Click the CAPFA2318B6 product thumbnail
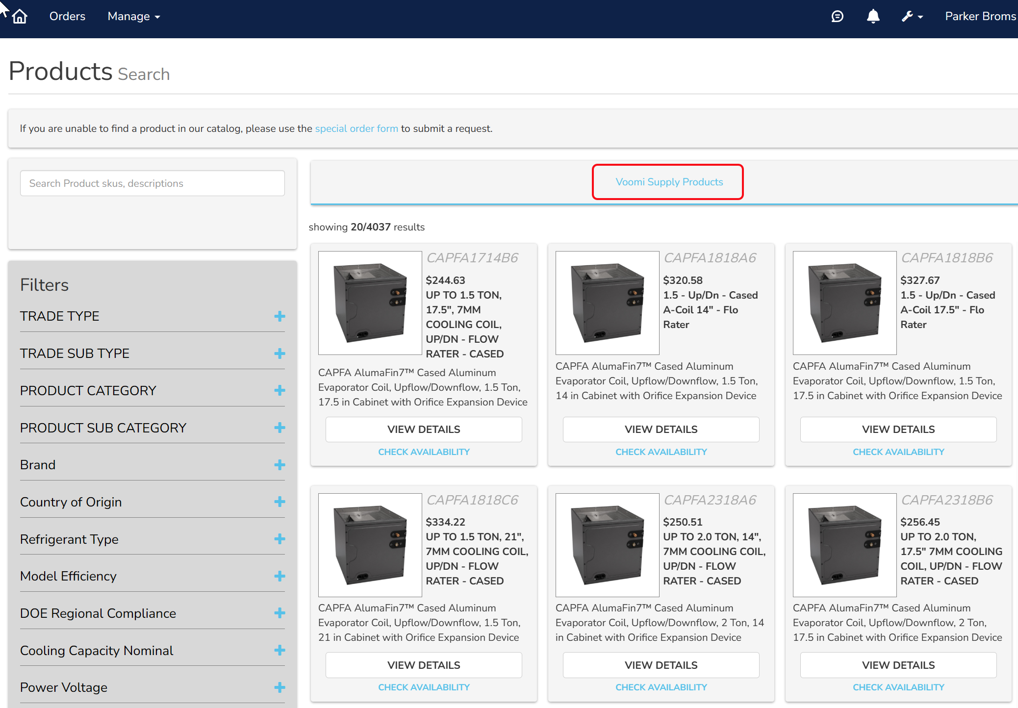 (844, 545)
